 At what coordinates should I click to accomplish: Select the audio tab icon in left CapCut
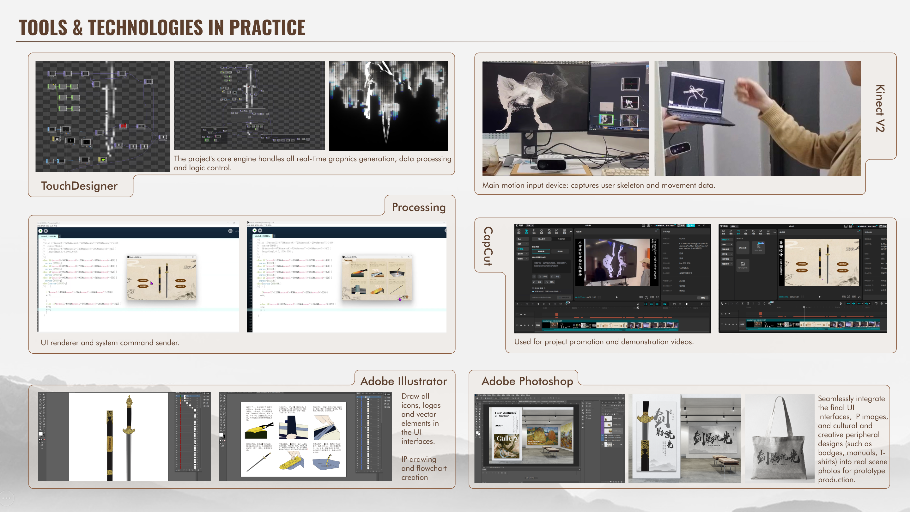(526, 231)
